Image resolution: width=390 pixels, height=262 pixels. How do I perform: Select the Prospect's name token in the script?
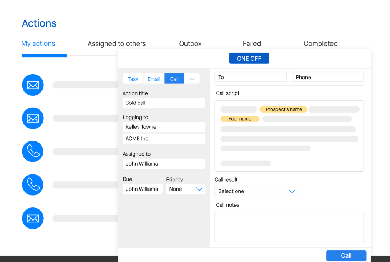(283, 109)
